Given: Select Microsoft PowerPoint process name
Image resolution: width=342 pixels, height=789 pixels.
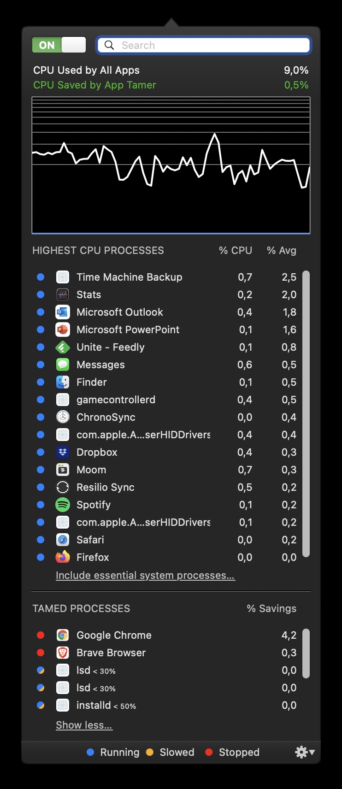Looking at the screenshot, I should (128, 330).
